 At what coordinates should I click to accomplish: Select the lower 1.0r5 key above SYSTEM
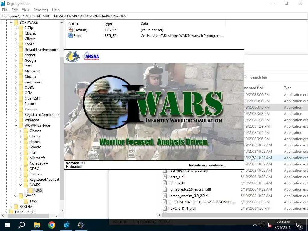coord(33,201)
